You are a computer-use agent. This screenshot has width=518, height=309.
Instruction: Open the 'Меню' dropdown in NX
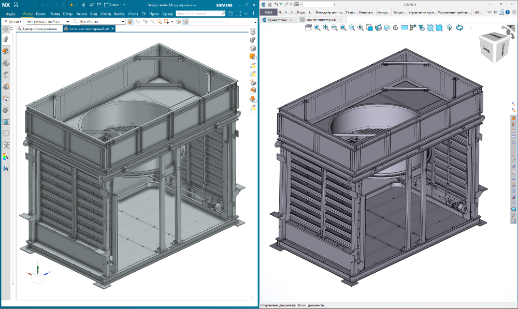13,21
